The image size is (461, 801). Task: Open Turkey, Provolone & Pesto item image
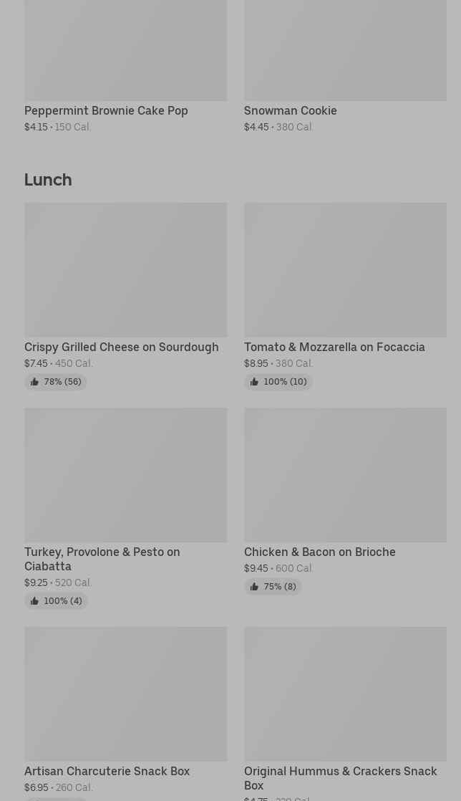click(x=125, y=475)
